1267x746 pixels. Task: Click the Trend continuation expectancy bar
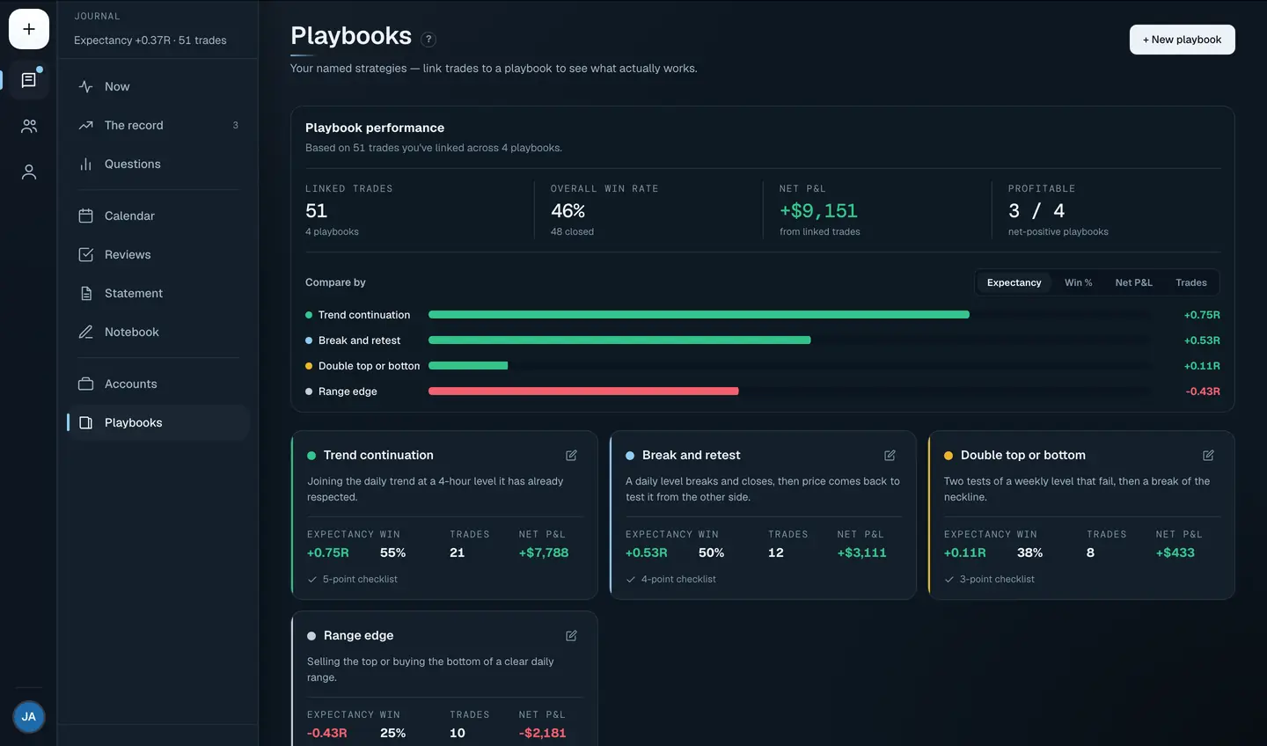coord(699,314)
